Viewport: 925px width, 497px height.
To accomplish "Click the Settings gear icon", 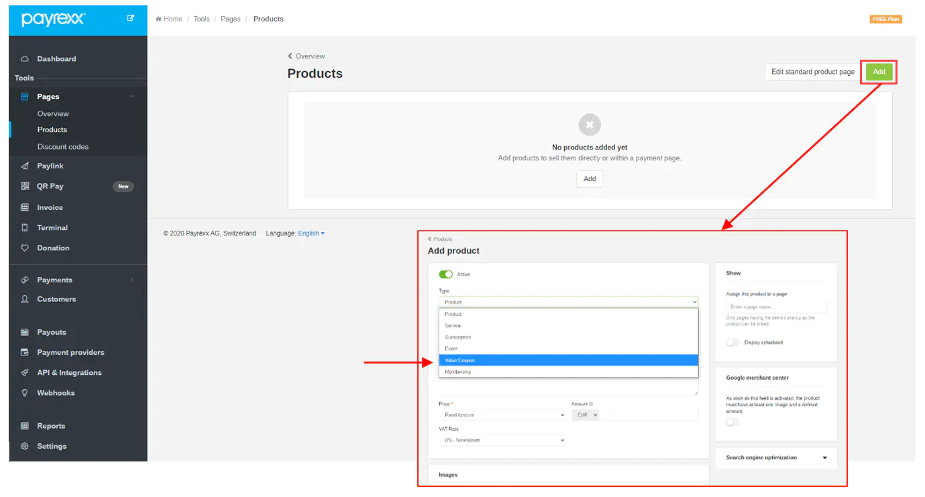I will [x=25, y=447].
